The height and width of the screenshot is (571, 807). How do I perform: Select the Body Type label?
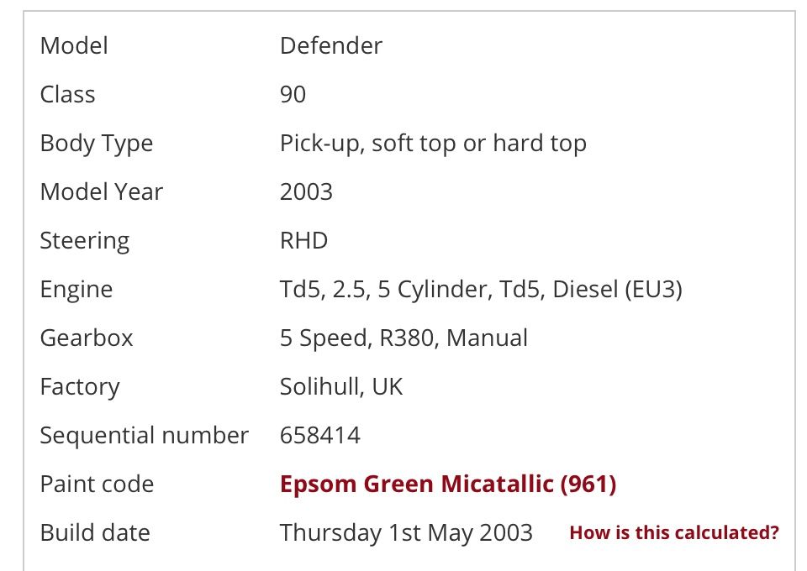click(97, 144)
